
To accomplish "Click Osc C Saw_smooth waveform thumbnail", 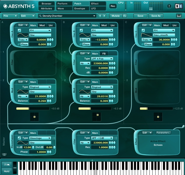I will click(147, 35).
